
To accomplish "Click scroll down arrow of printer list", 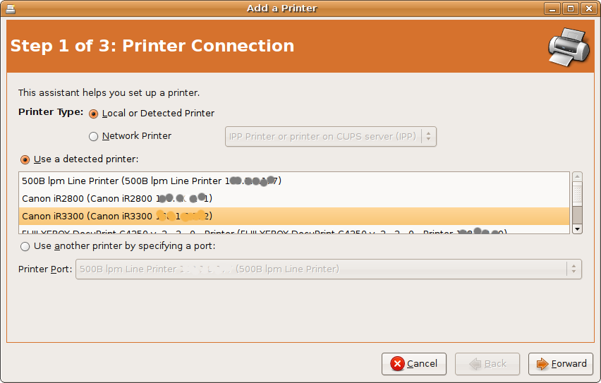I will click(577, 229).
